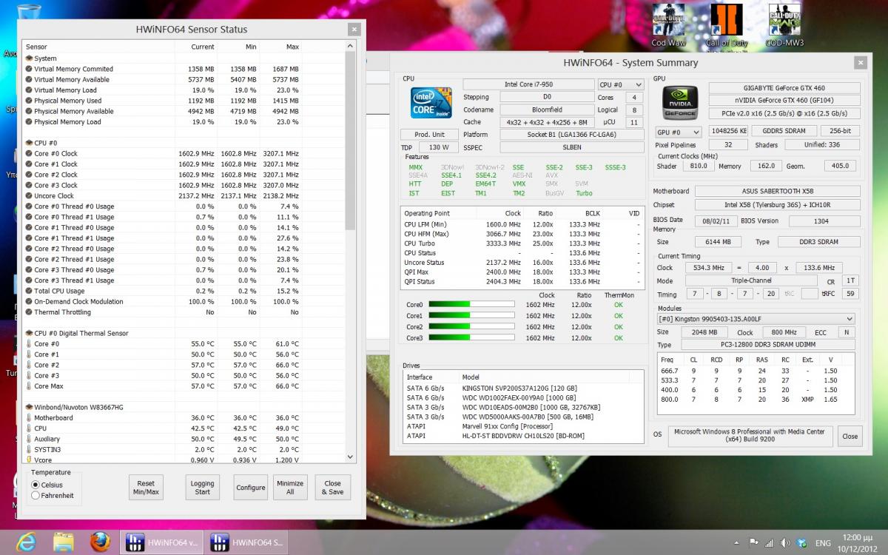Click the HL-DT-ST BDDVDRW drive entry
The width and height of the screenshot is (888, 555).
(523, 436)
